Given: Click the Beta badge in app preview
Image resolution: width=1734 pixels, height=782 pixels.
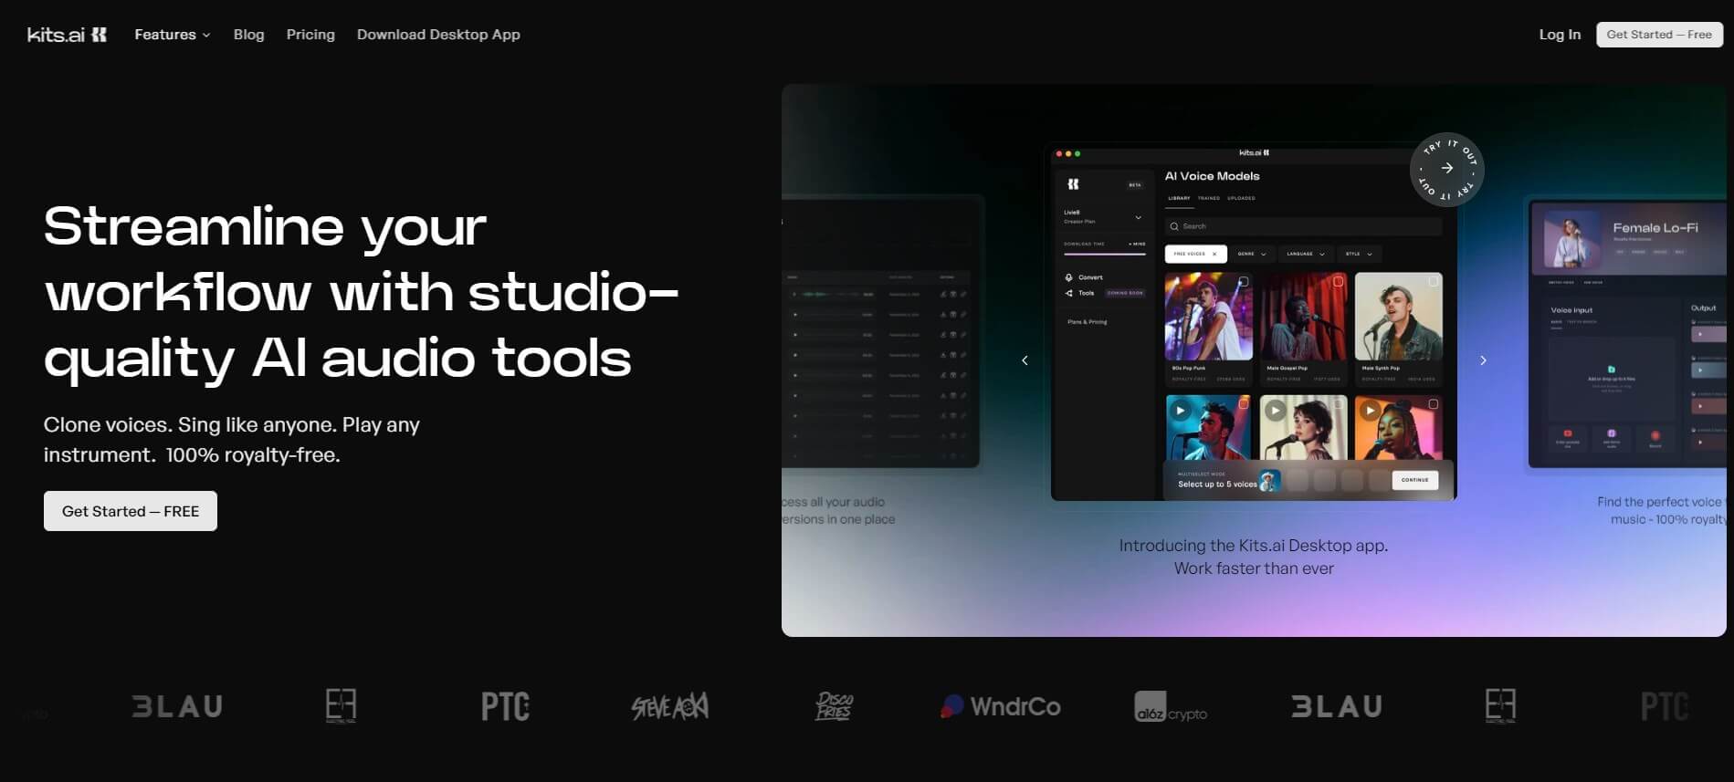Looking at the screenshot, I should click(x=1135, y=185).
